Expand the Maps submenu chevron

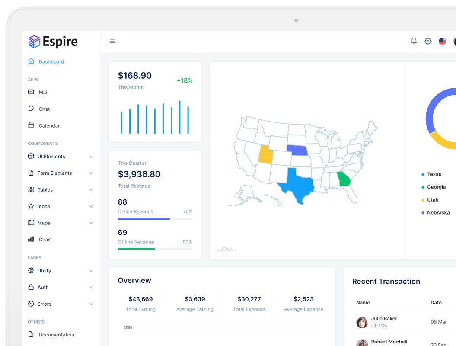(91, 223)
